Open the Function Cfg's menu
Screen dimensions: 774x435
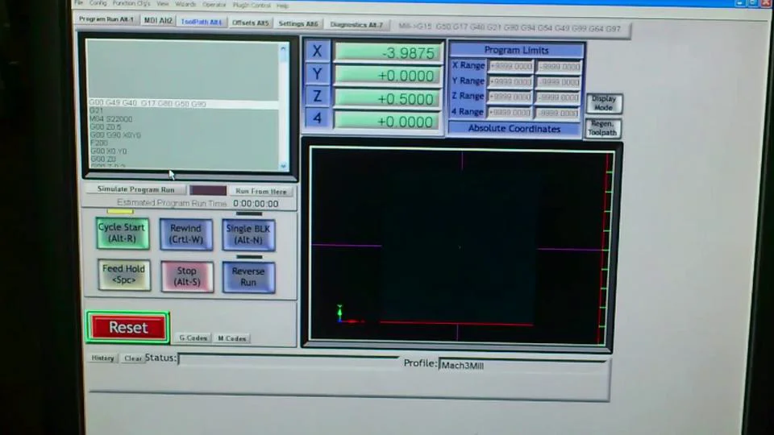pyautogui.click(x=131, y=3)
